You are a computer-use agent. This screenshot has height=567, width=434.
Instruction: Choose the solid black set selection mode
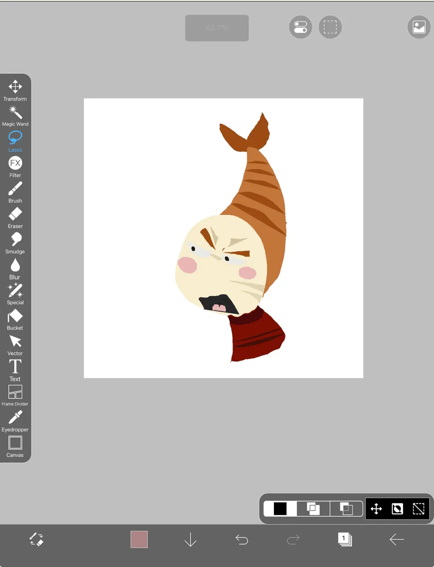[x=280, y=509]
